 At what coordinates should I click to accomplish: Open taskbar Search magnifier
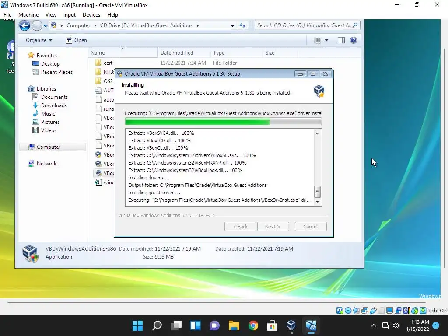(x=157, y=325)
